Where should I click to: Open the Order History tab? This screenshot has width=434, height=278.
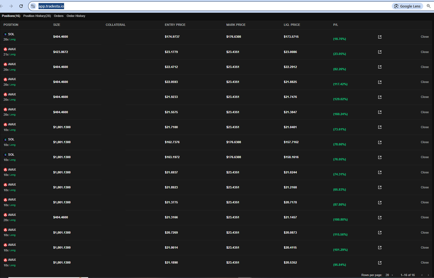coord(76,16)
